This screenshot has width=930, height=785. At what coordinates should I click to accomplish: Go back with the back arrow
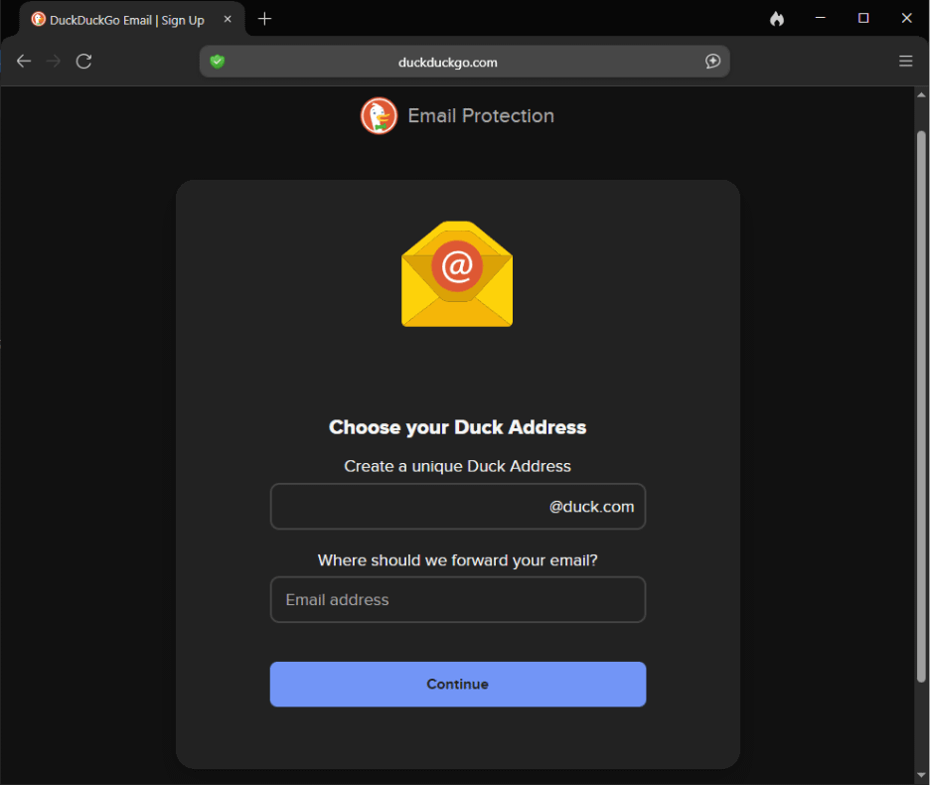(24, 62)
